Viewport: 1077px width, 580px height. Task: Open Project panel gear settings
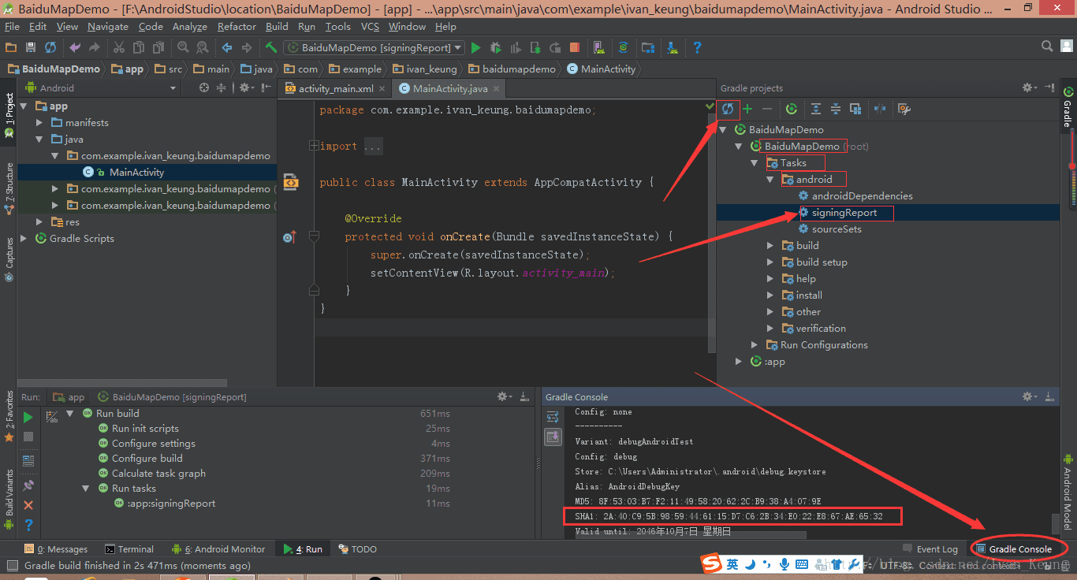pyautogui.click(x=245, y=87)
